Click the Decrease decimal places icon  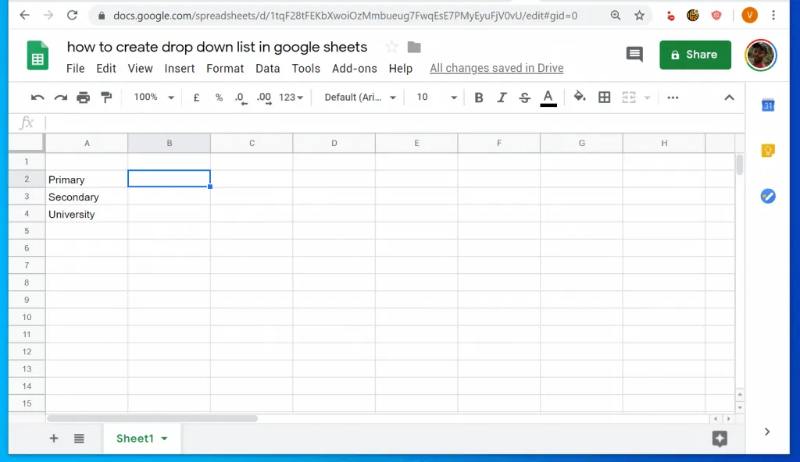point(240,97)
